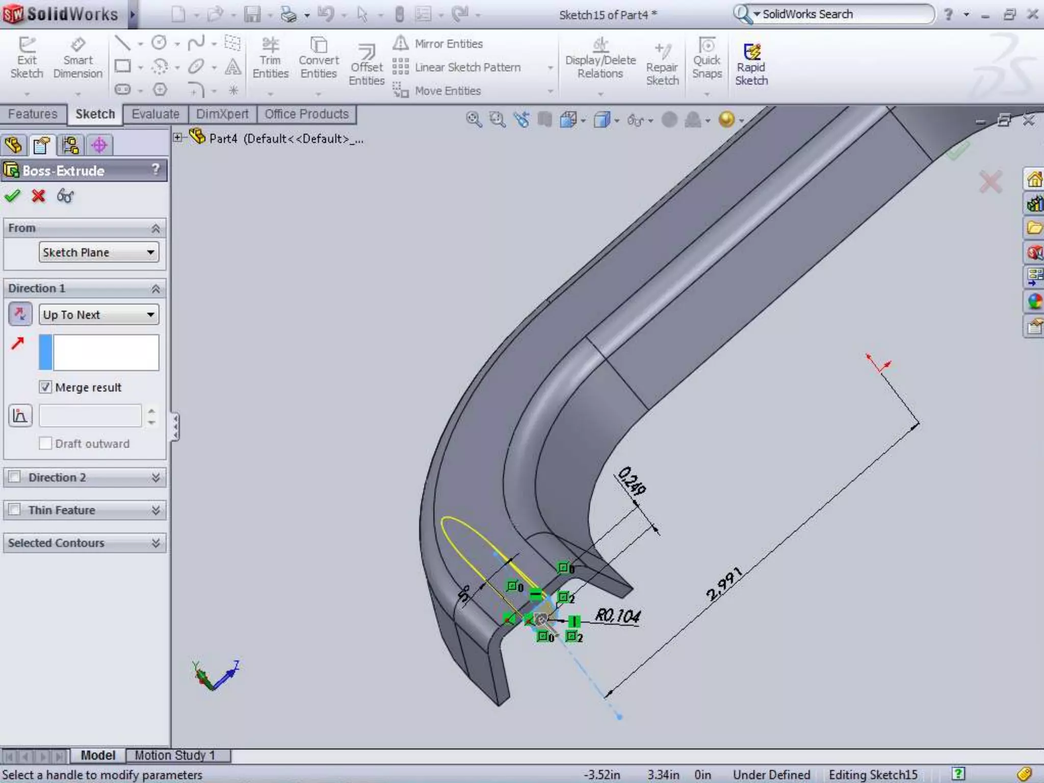Expand the Selected Contours section

155,543
